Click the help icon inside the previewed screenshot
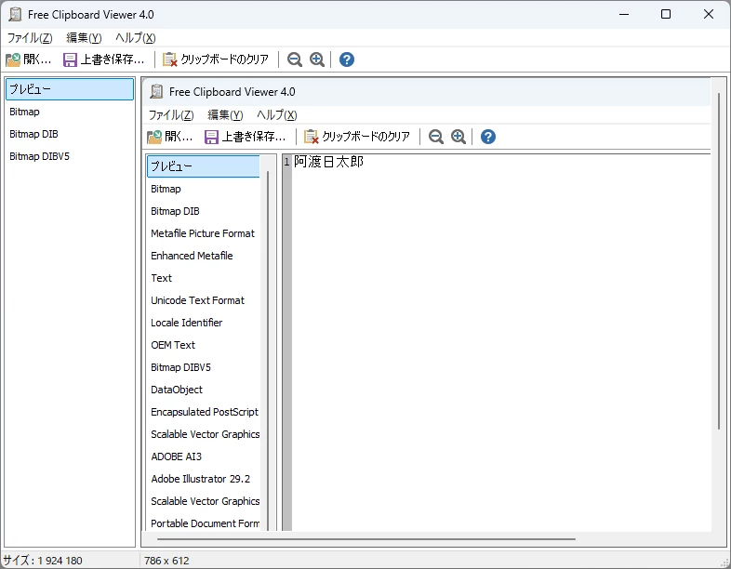731x569 pixels. [x=487, y=137]
